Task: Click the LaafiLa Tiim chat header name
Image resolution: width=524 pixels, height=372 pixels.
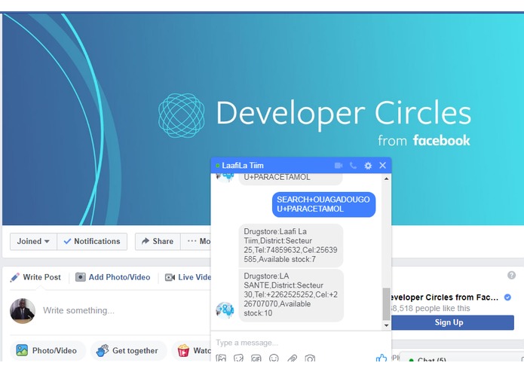Action: (x=243, y=166)
